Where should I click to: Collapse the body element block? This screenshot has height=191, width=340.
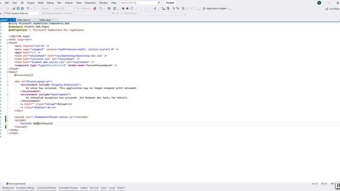[7, 72]
